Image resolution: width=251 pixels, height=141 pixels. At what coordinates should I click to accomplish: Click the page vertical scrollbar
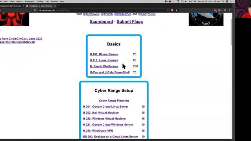click(231, 32)
